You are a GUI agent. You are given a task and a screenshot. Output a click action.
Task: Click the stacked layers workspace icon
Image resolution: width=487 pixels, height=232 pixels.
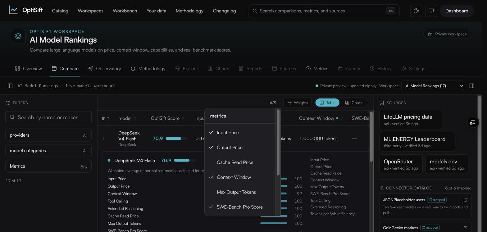18,36
